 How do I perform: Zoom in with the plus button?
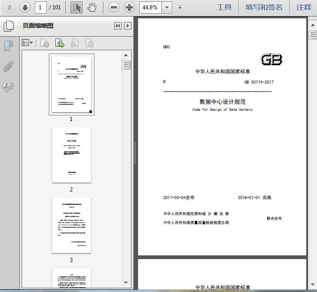coord(129,8)
